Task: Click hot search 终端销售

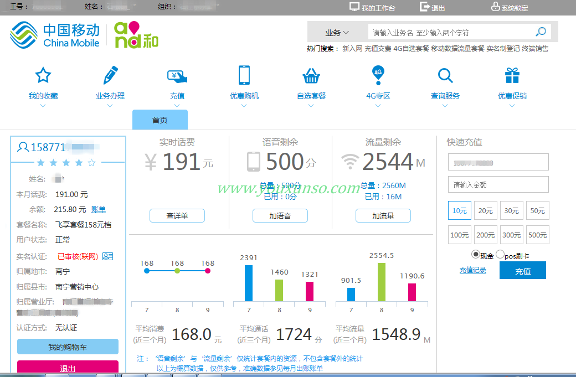Action: (535, 49)
